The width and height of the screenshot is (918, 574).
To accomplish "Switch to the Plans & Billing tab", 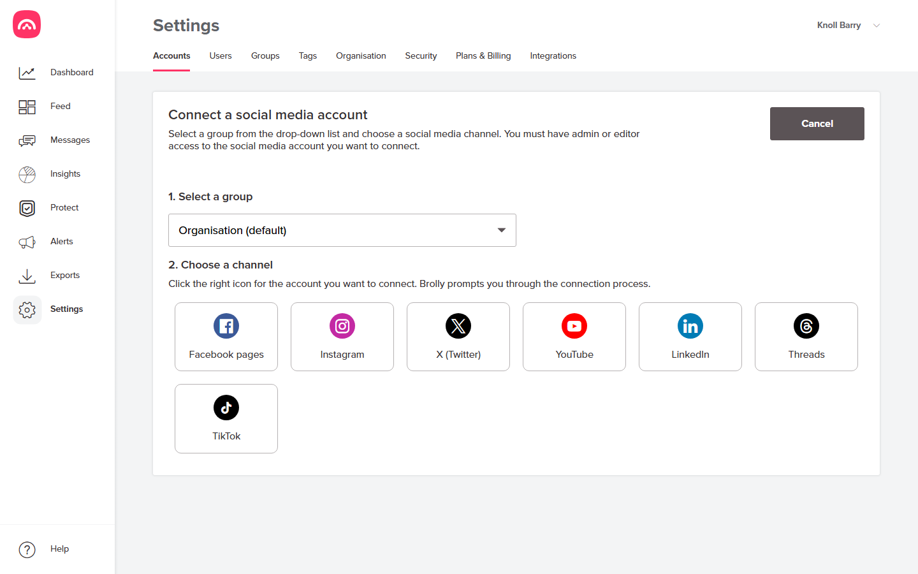I will click(483, 56).
